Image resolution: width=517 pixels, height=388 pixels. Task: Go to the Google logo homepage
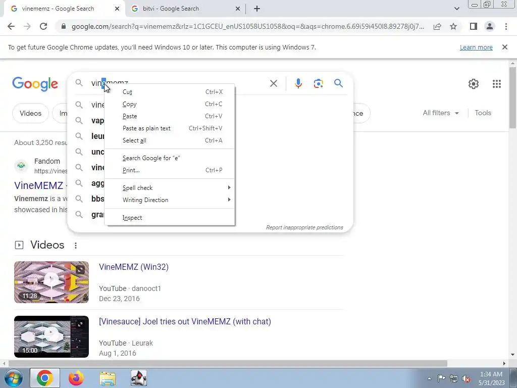(35, 84)
